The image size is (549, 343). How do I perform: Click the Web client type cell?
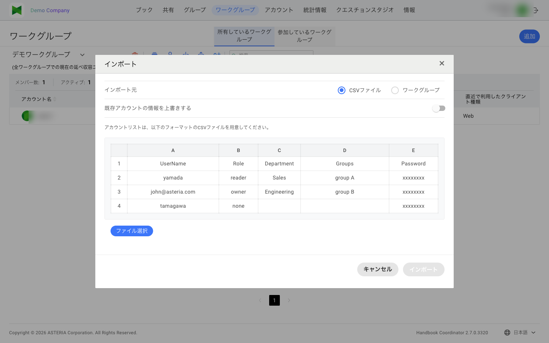point(469,116)
